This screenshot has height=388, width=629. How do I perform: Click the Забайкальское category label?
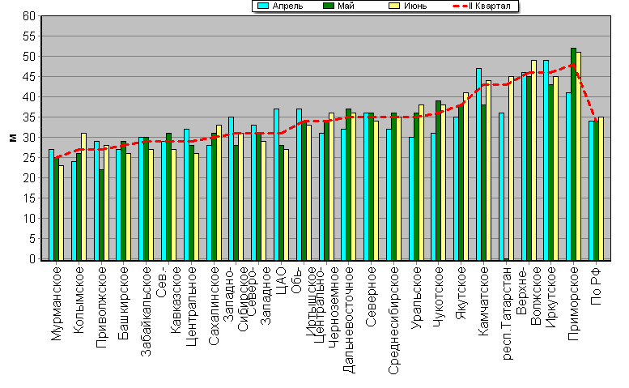pos(146,311)
